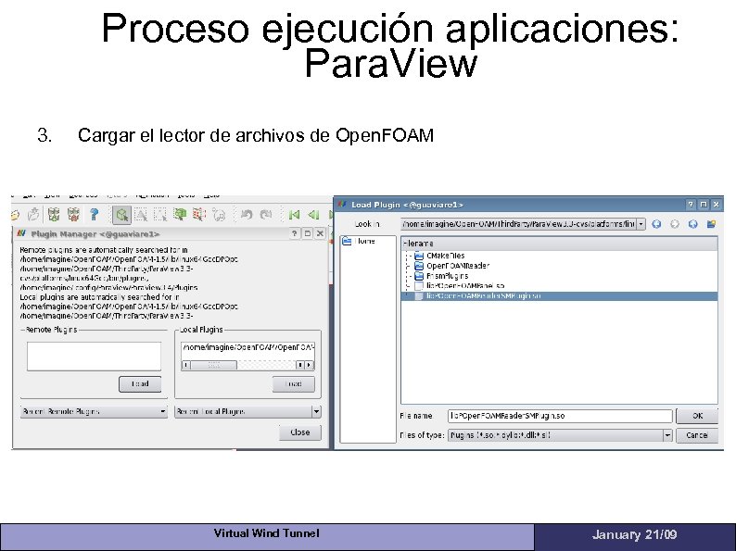The width and height of the screenshot is (736, 551).
Task: Open the PrismPlugins folder
Action: pyautogui.click(x=441, y=276)
